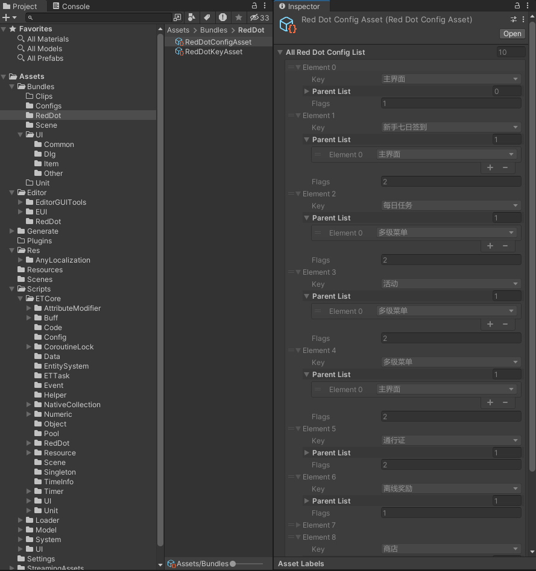Select the RedDotKeyAsset file
Image resolution: width=536 pixels, height=571 pixels.
point(213,52)
